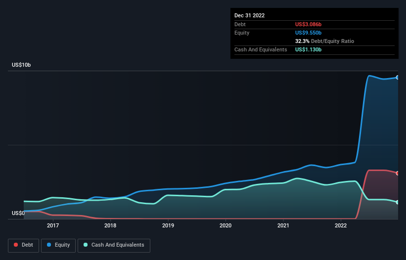Click the US$0 y-axis label

18,213
